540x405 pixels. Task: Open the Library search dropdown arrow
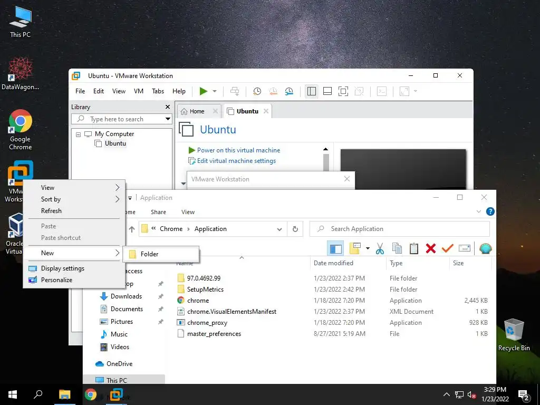(x=168, y=119)
